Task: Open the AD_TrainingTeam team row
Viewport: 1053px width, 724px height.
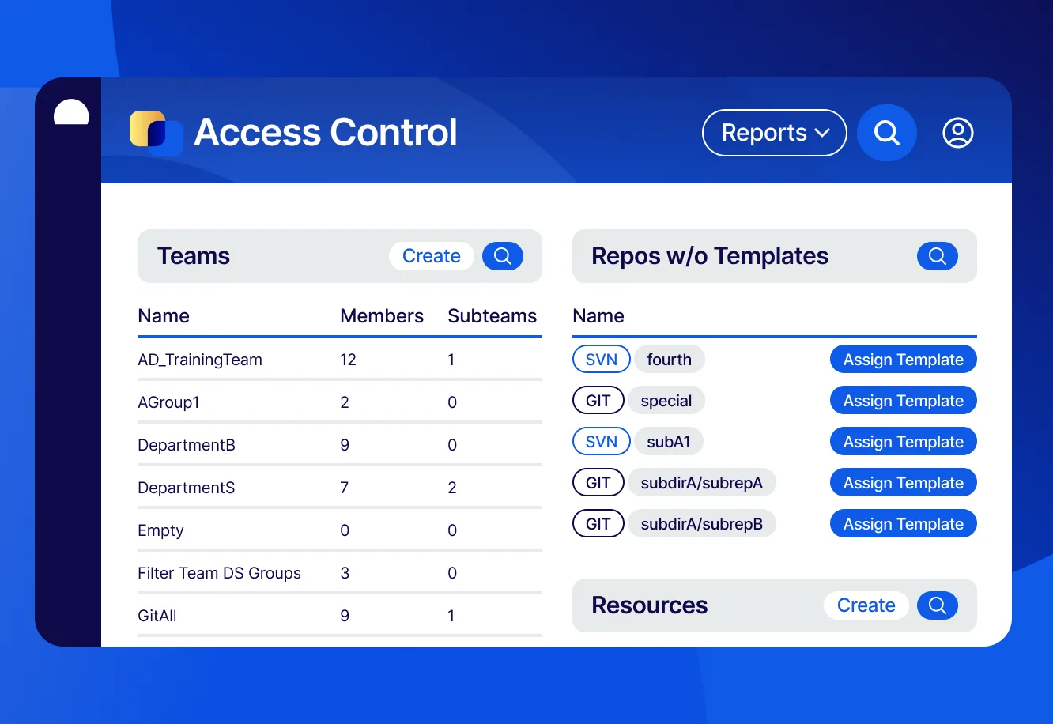Action: [340, 360]
